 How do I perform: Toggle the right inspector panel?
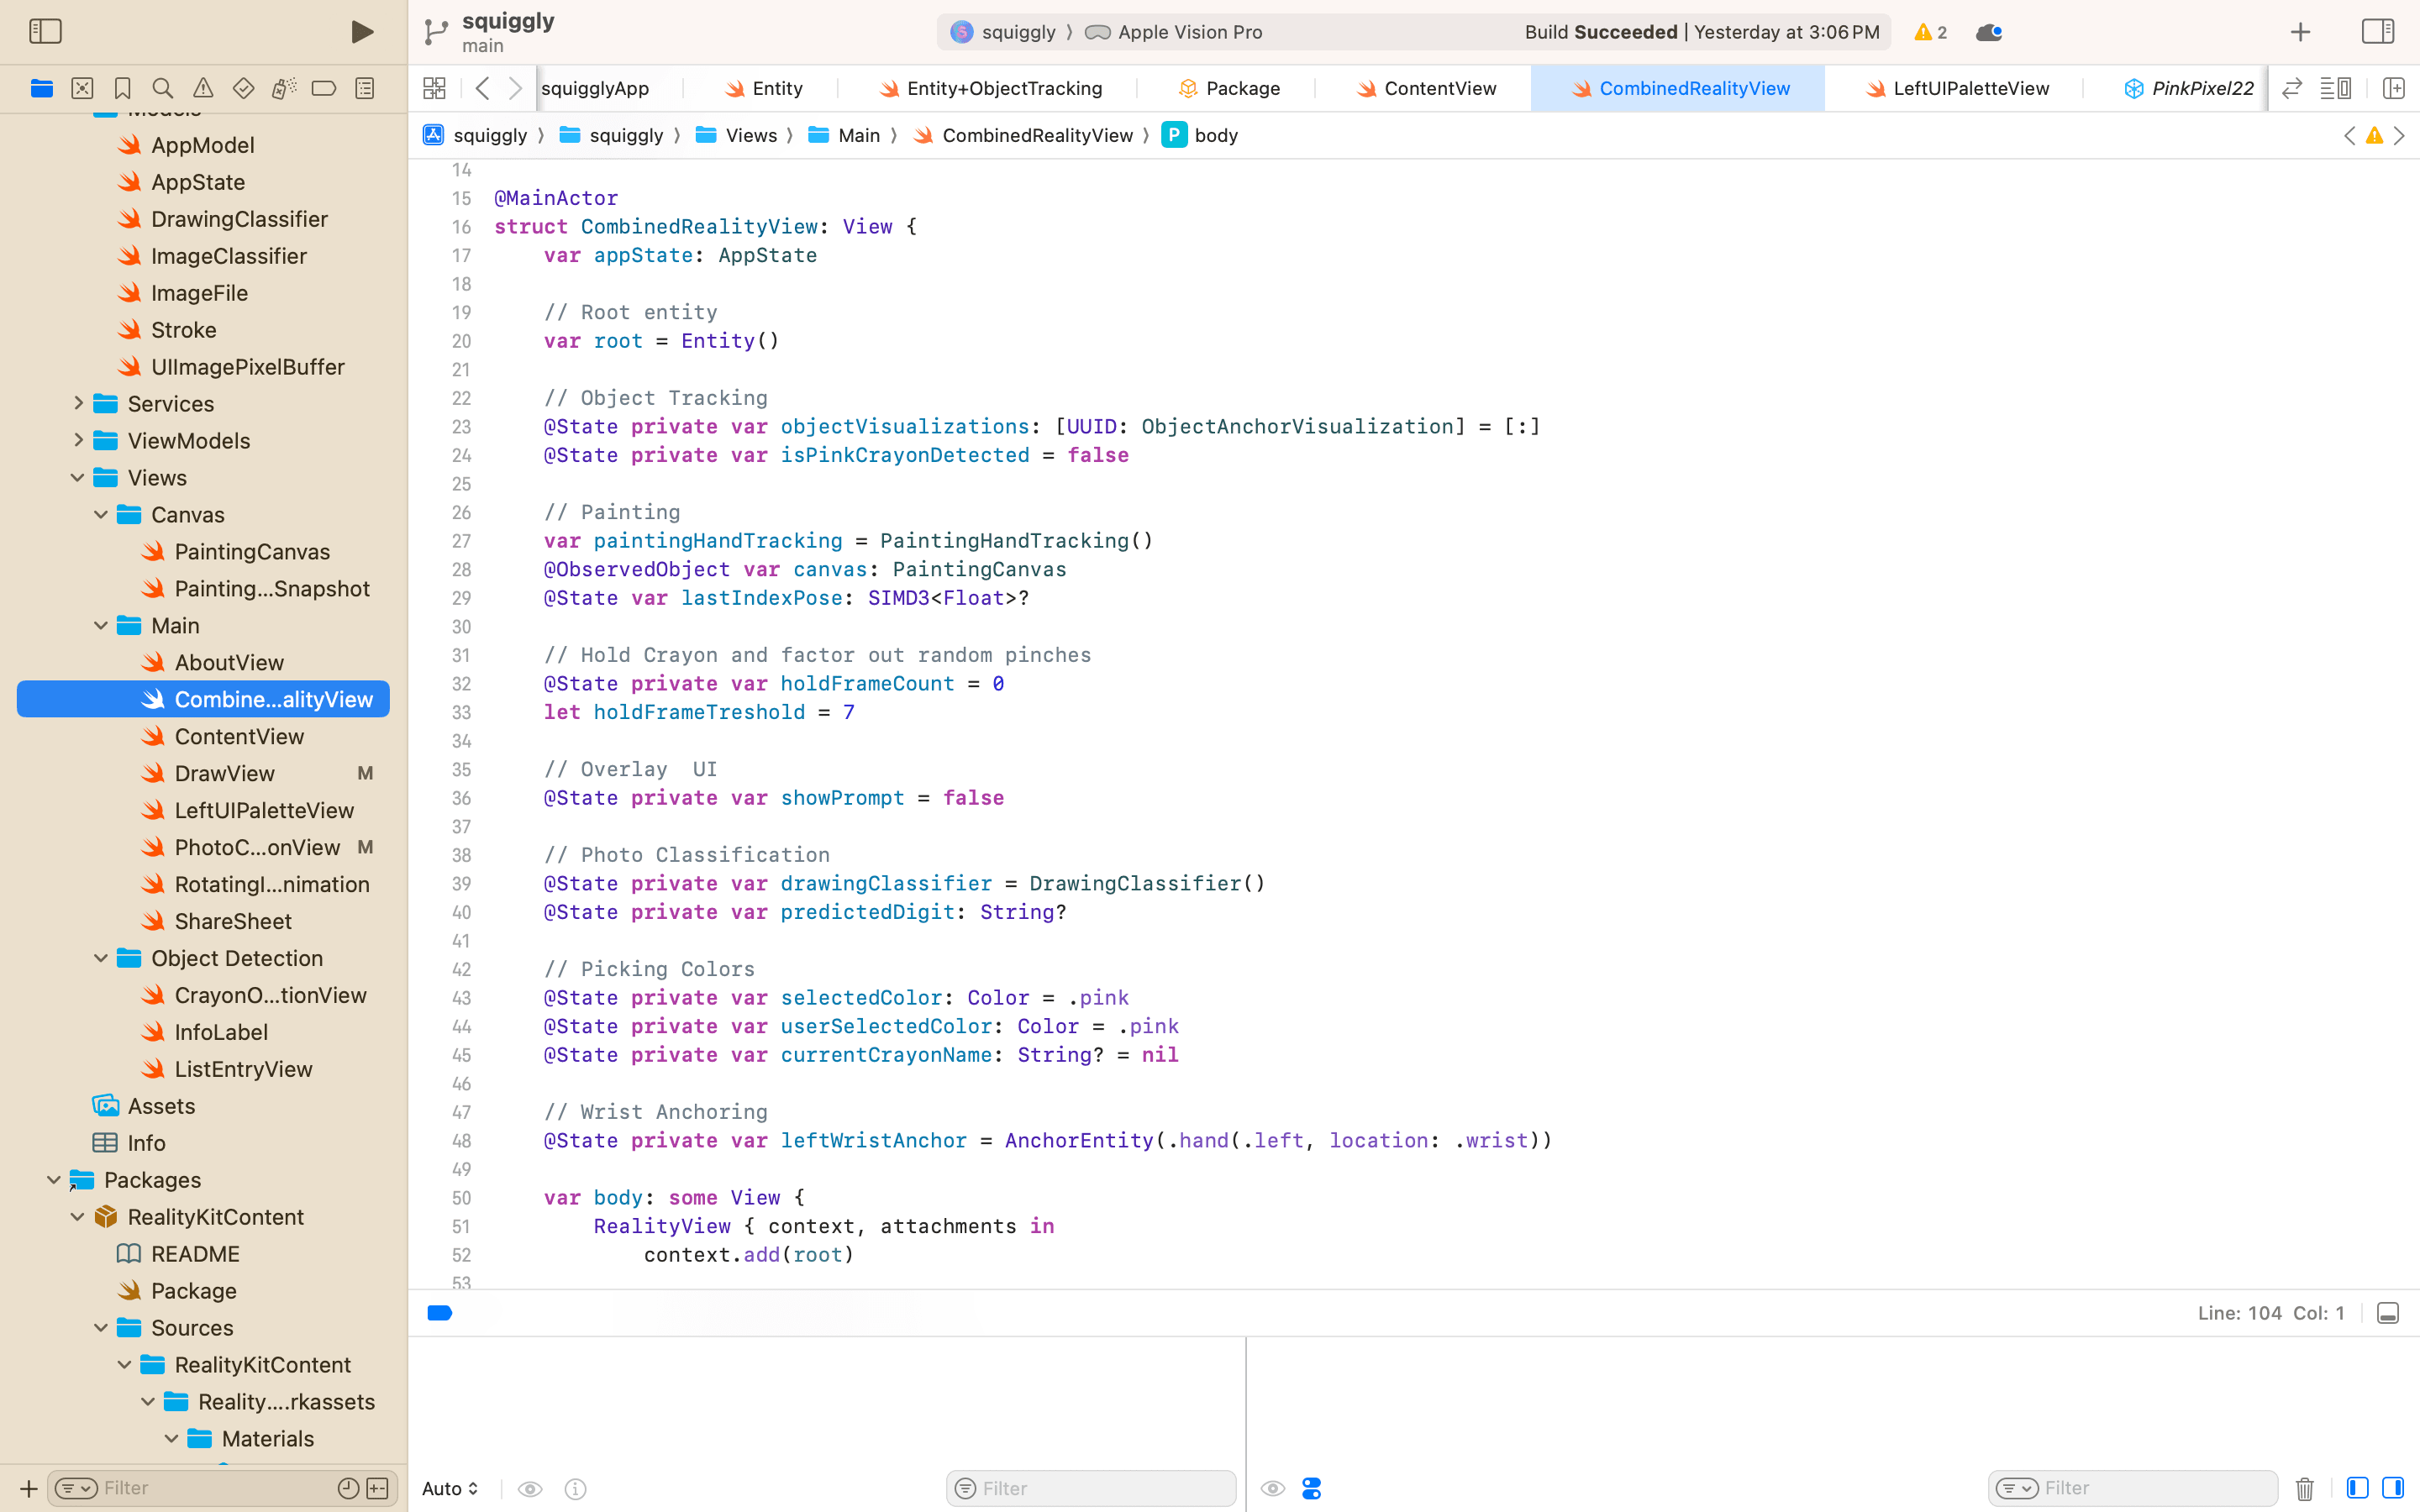2377,32
